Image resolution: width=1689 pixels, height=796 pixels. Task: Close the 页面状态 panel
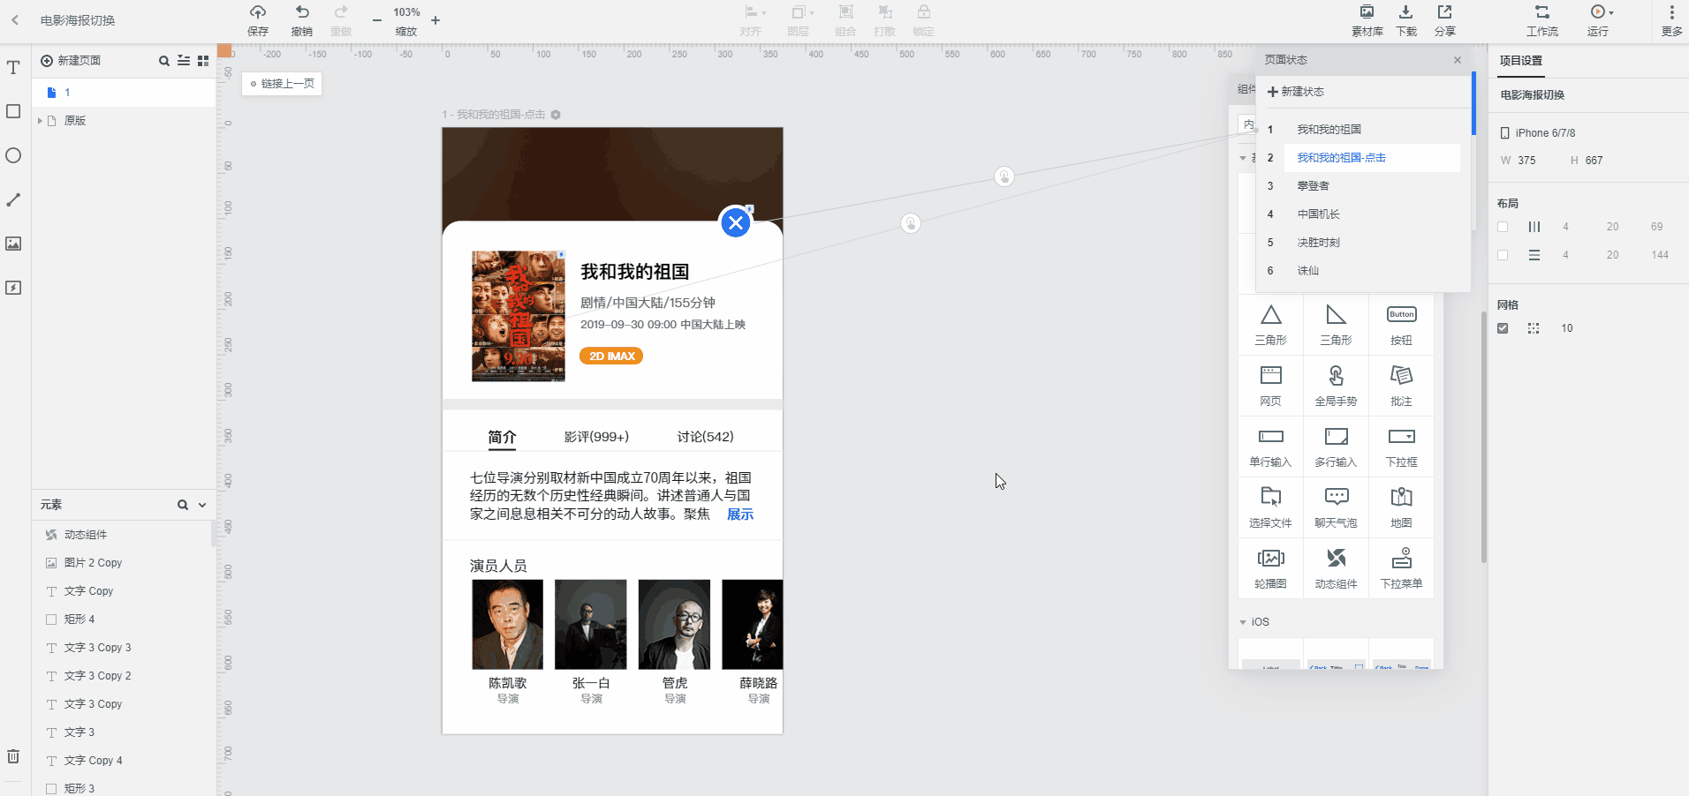click(x=1458, y=60)
